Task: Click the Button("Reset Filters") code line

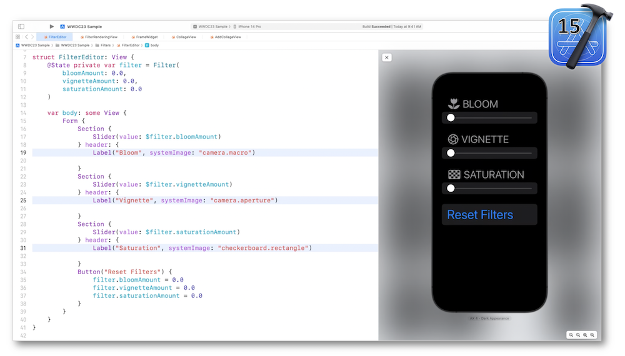Action: (125, 272)
